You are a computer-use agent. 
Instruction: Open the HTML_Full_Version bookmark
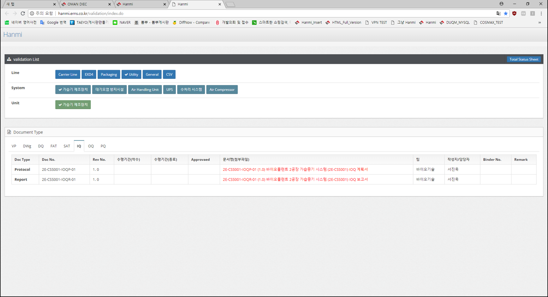(343, 22)
